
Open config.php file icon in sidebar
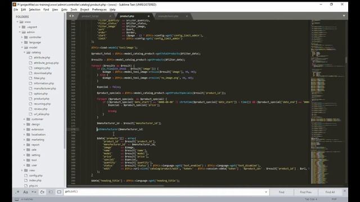click(x=26, y=176)
